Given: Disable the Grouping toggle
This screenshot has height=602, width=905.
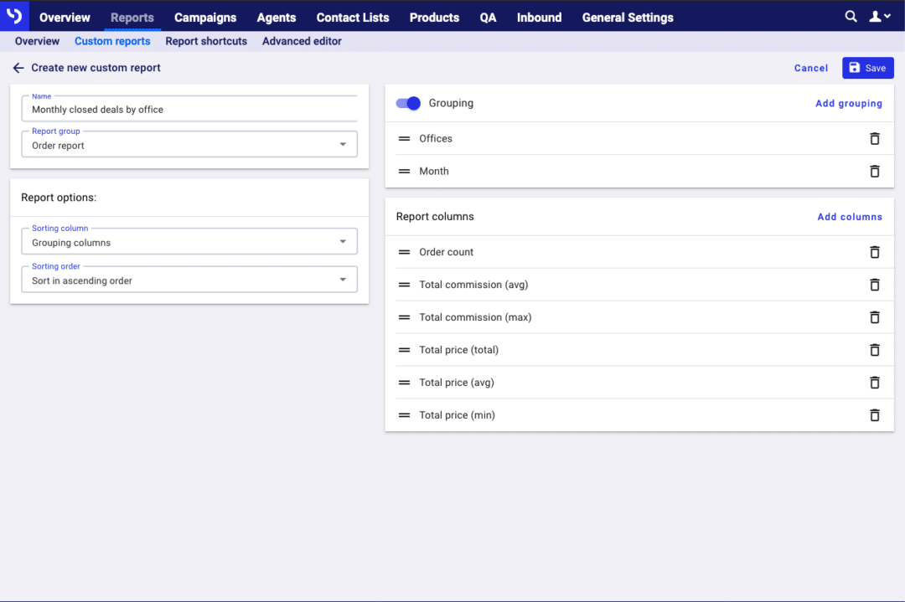Looking at the screenshot, I should pos(408,103).
